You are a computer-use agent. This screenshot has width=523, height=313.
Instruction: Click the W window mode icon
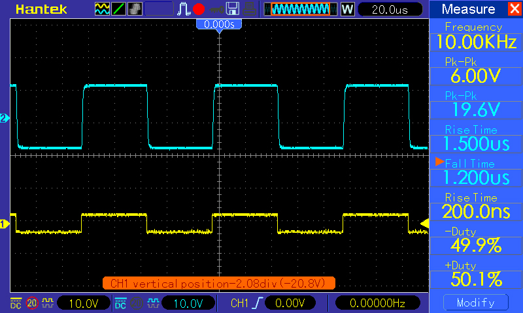click(347, 9)
